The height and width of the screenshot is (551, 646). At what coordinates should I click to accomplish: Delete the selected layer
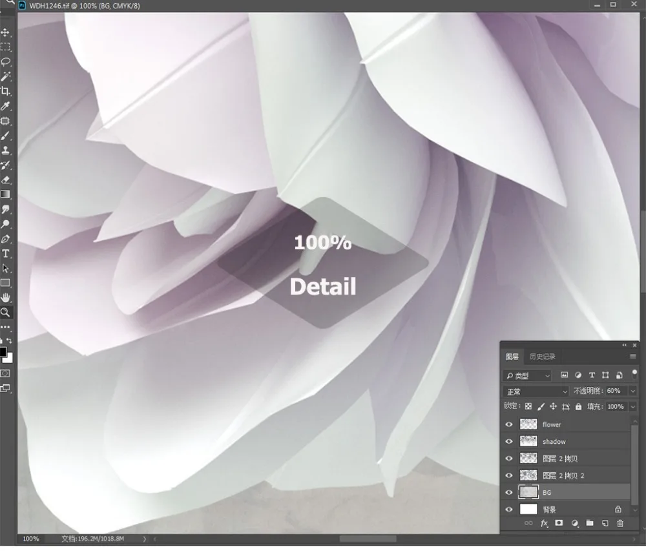point(620,523)
